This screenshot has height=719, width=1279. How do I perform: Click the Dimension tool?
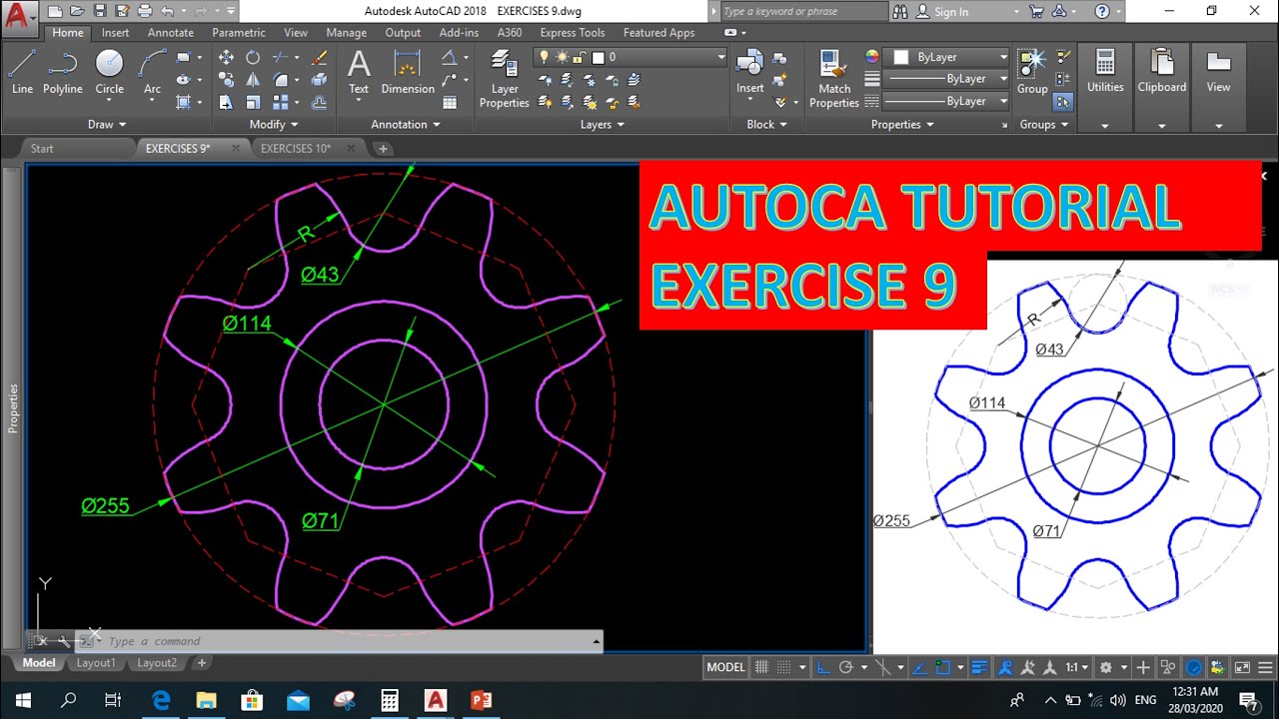(x=408, y=72)
